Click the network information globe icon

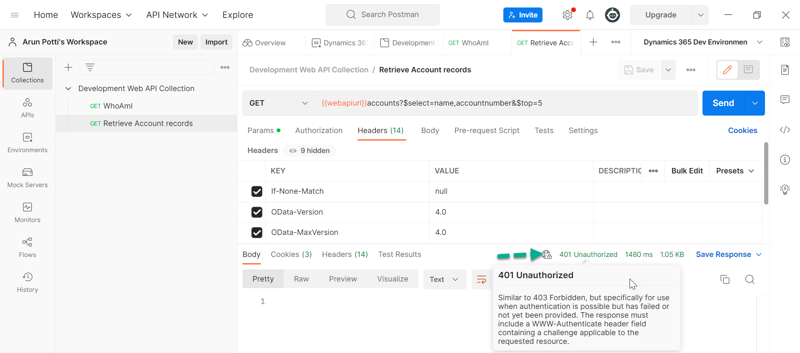point(547,254)
